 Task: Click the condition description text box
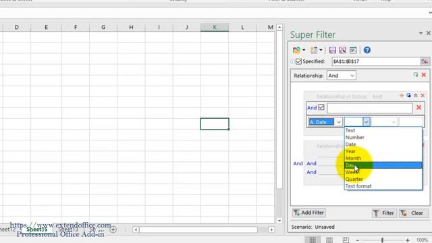(x=370, y=108)
